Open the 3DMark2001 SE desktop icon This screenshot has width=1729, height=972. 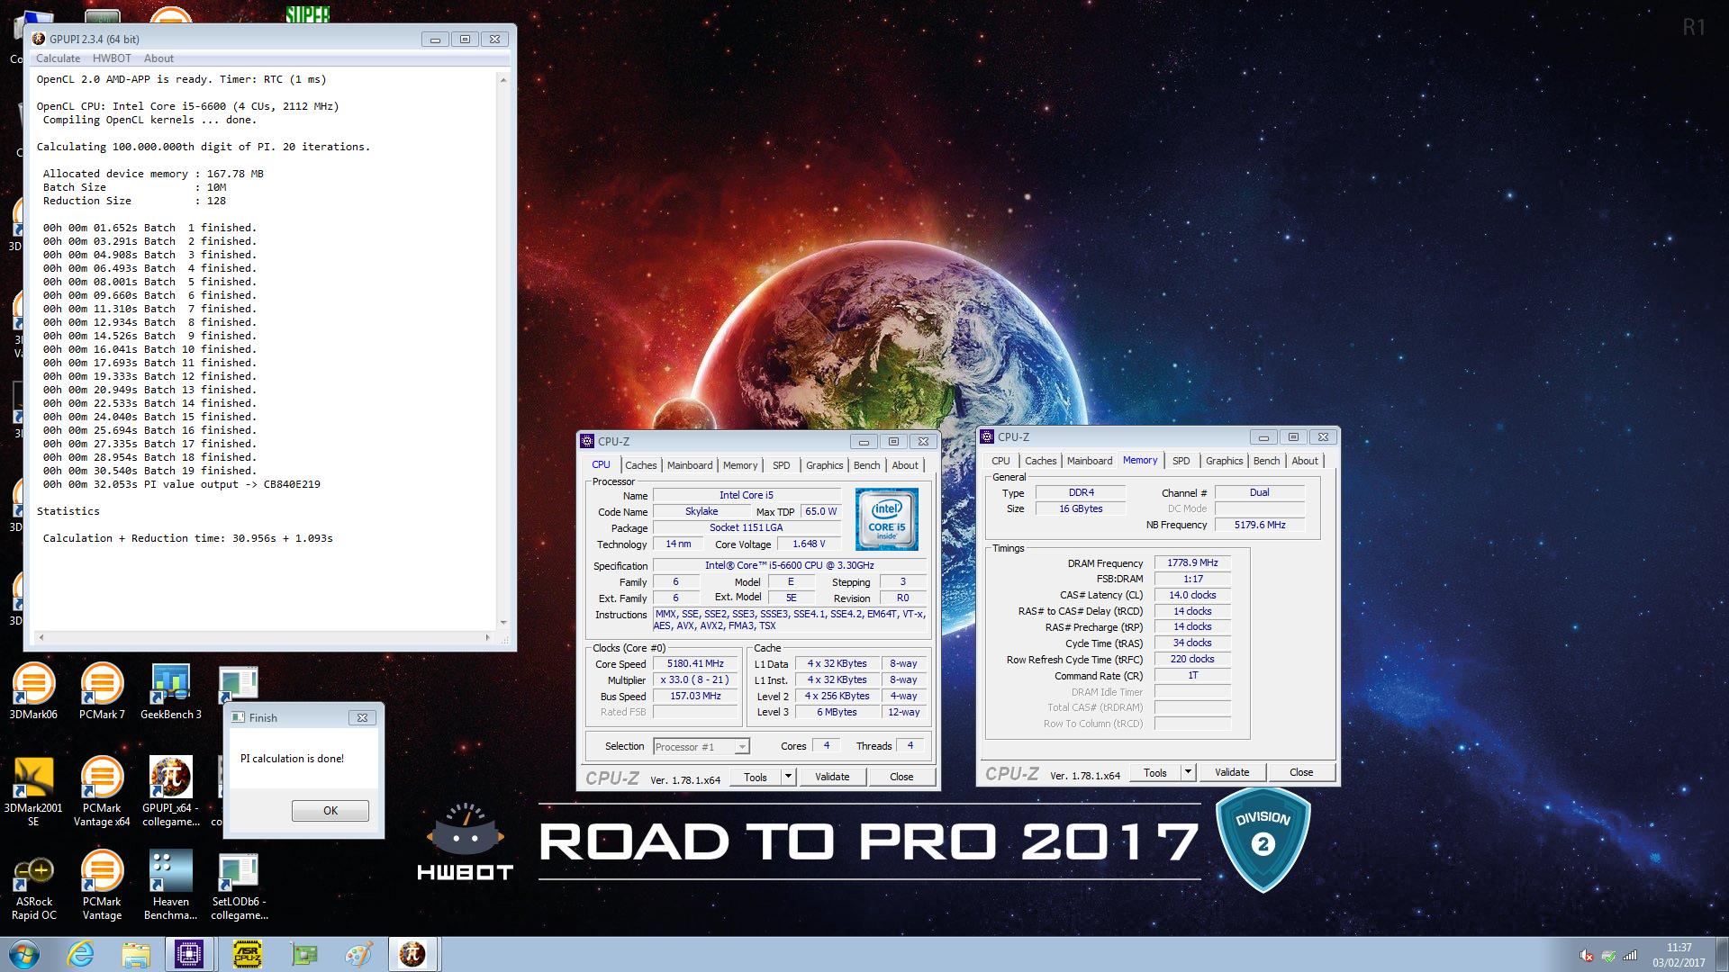coord(33,791)
